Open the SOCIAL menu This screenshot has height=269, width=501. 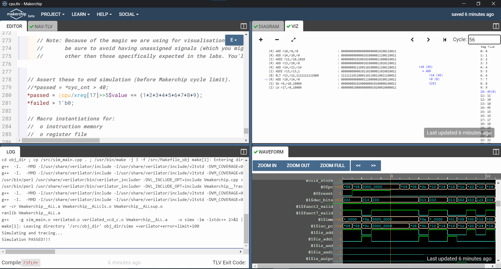coord(129,14)
